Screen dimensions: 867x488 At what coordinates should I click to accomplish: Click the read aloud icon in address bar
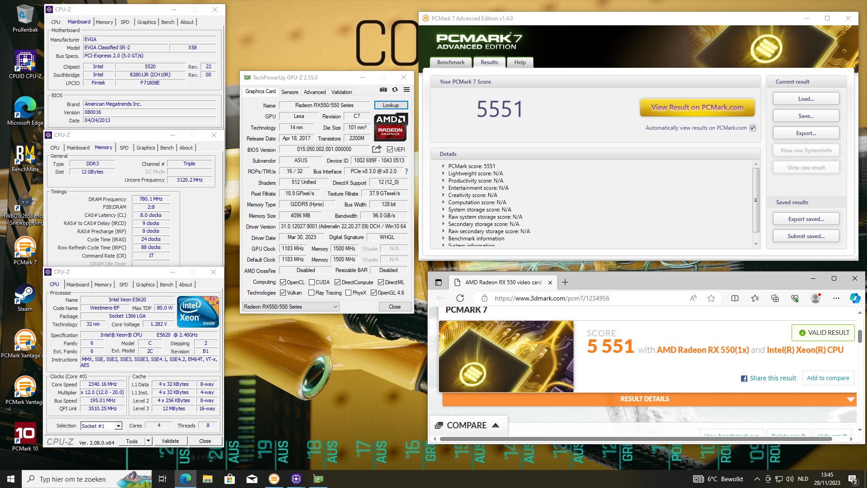click(693, 298)
